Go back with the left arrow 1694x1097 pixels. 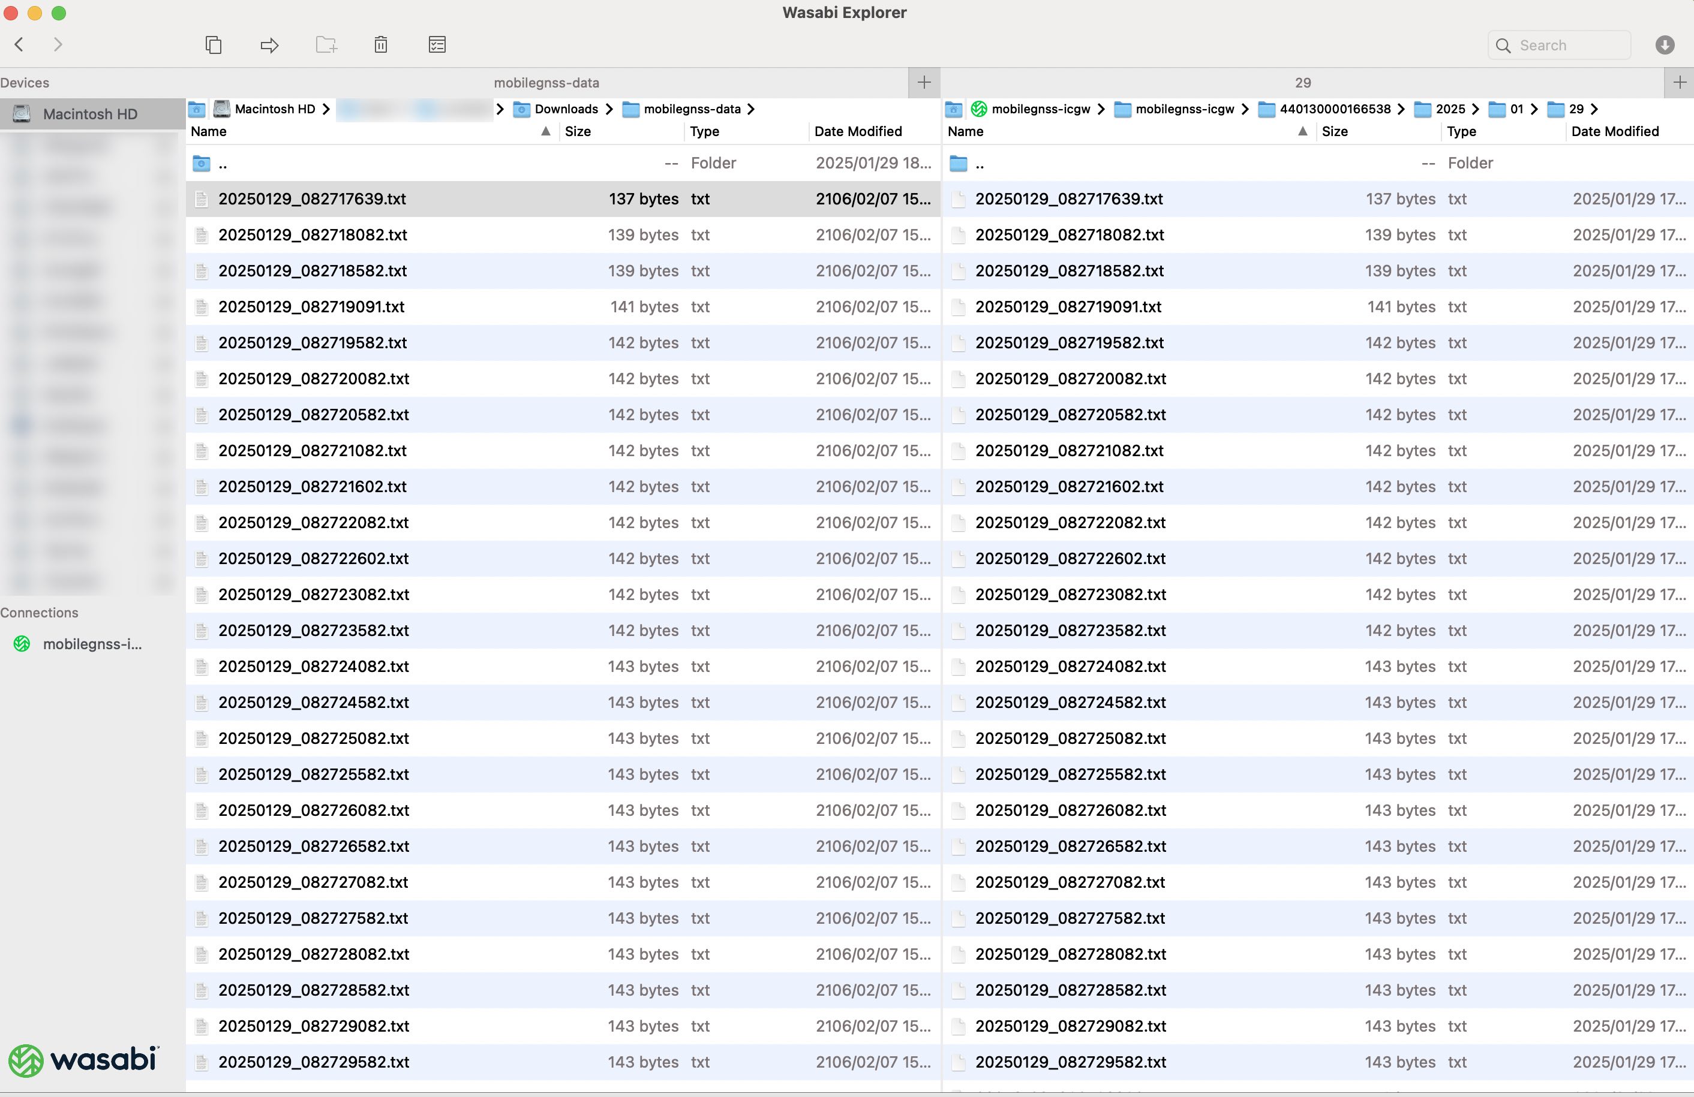tap(20, 45)
